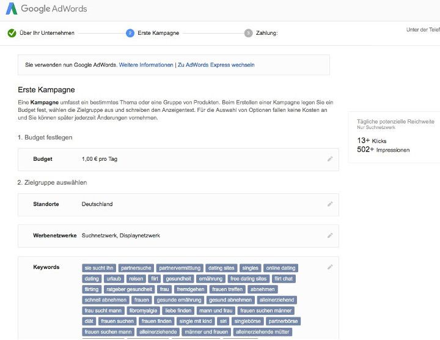Click the 'single mit kind' keyword tag
The image size is (440, 340).
click(196, 321)
